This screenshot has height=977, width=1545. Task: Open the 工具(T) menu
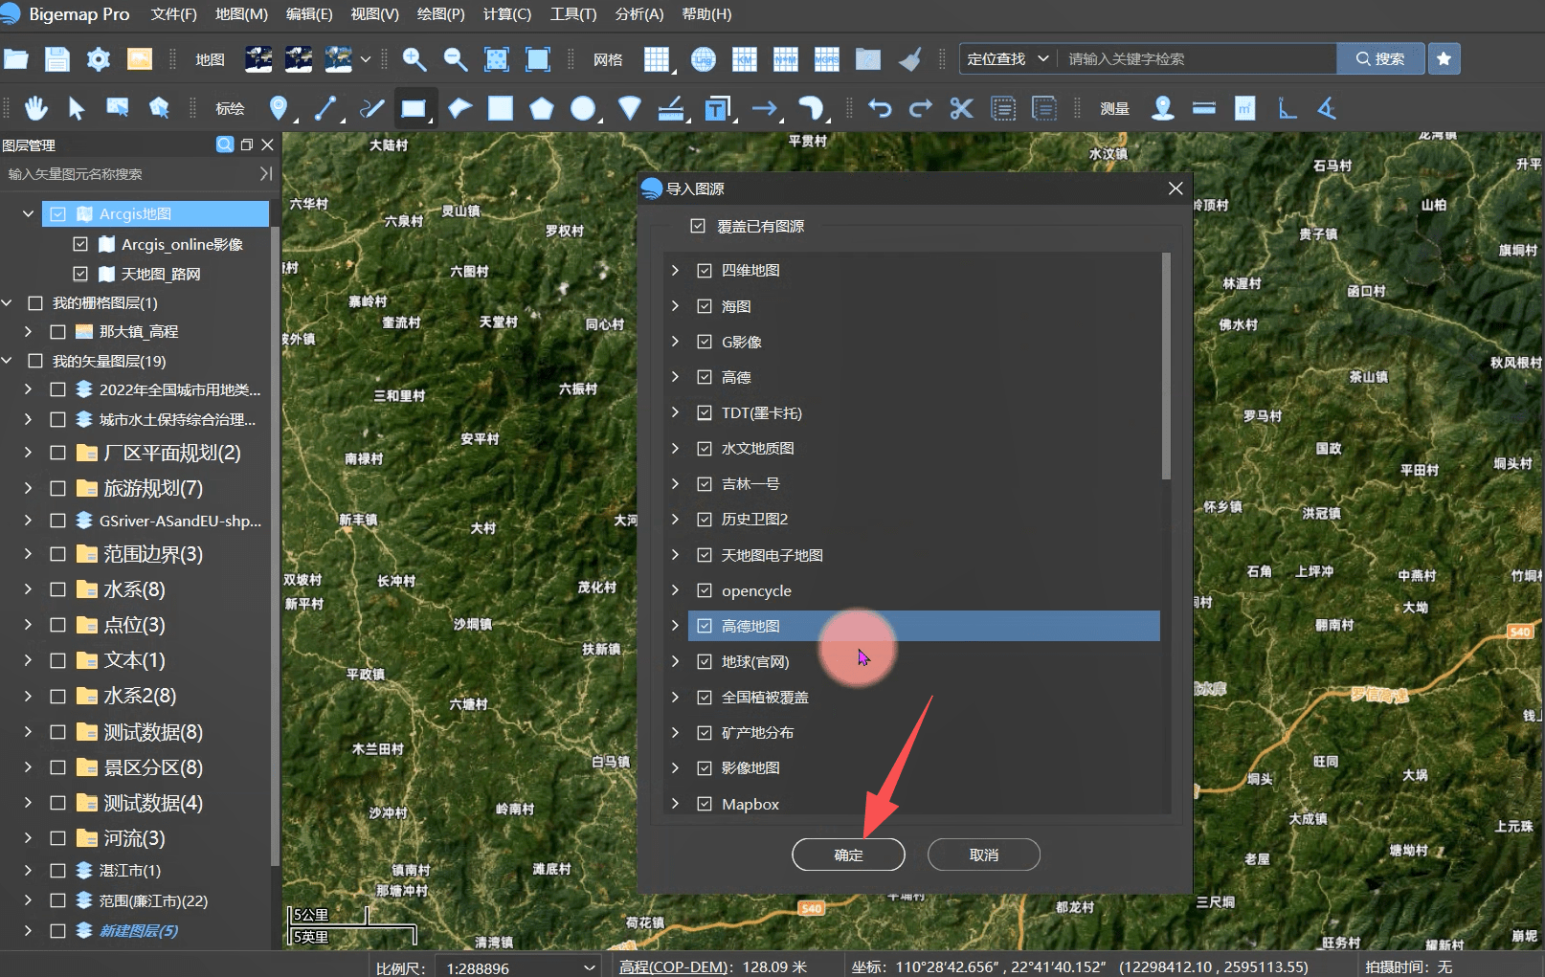572,14
